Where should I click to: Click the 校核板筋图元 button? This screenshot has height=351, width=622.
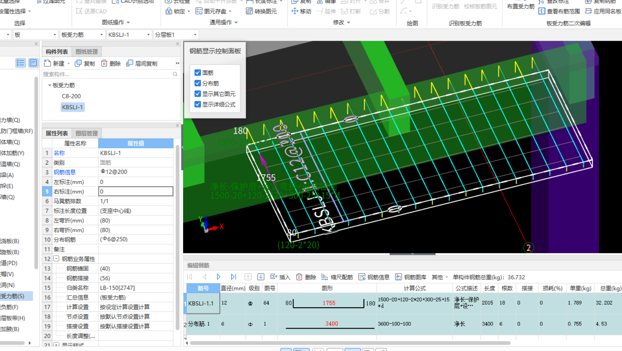click(x=480, y=6)
